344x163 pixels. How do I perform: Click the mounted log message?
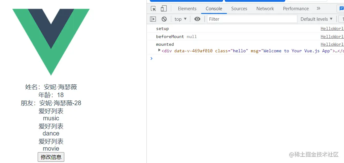(x=165, y=44)
